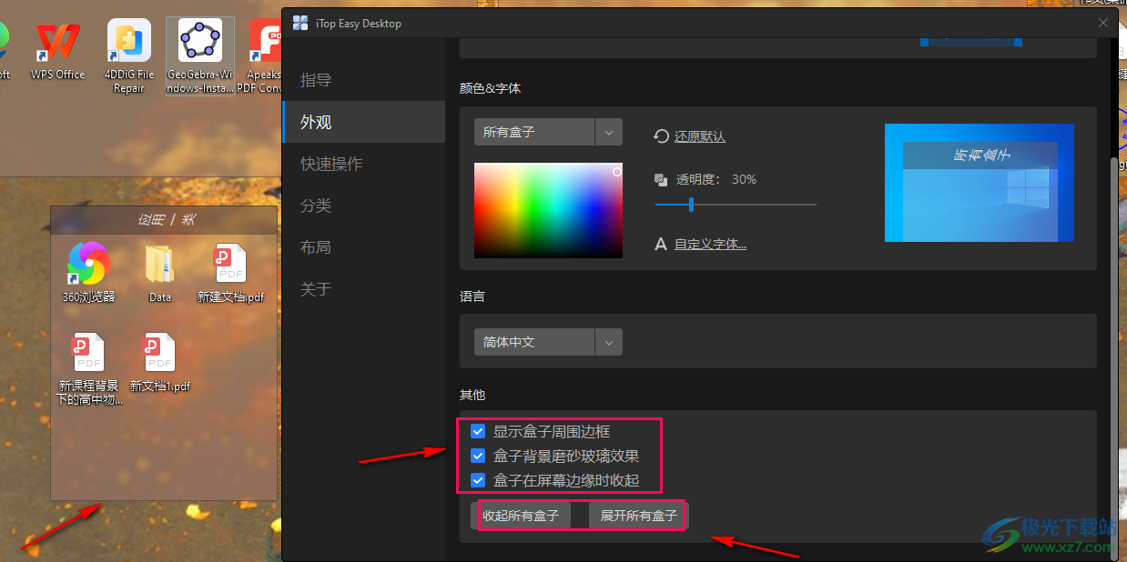Toggle 显示盒子周围边框 checkbox
Image resolution: width=1127 pixels, height=562 pixels.
click(x=478, y=431)
